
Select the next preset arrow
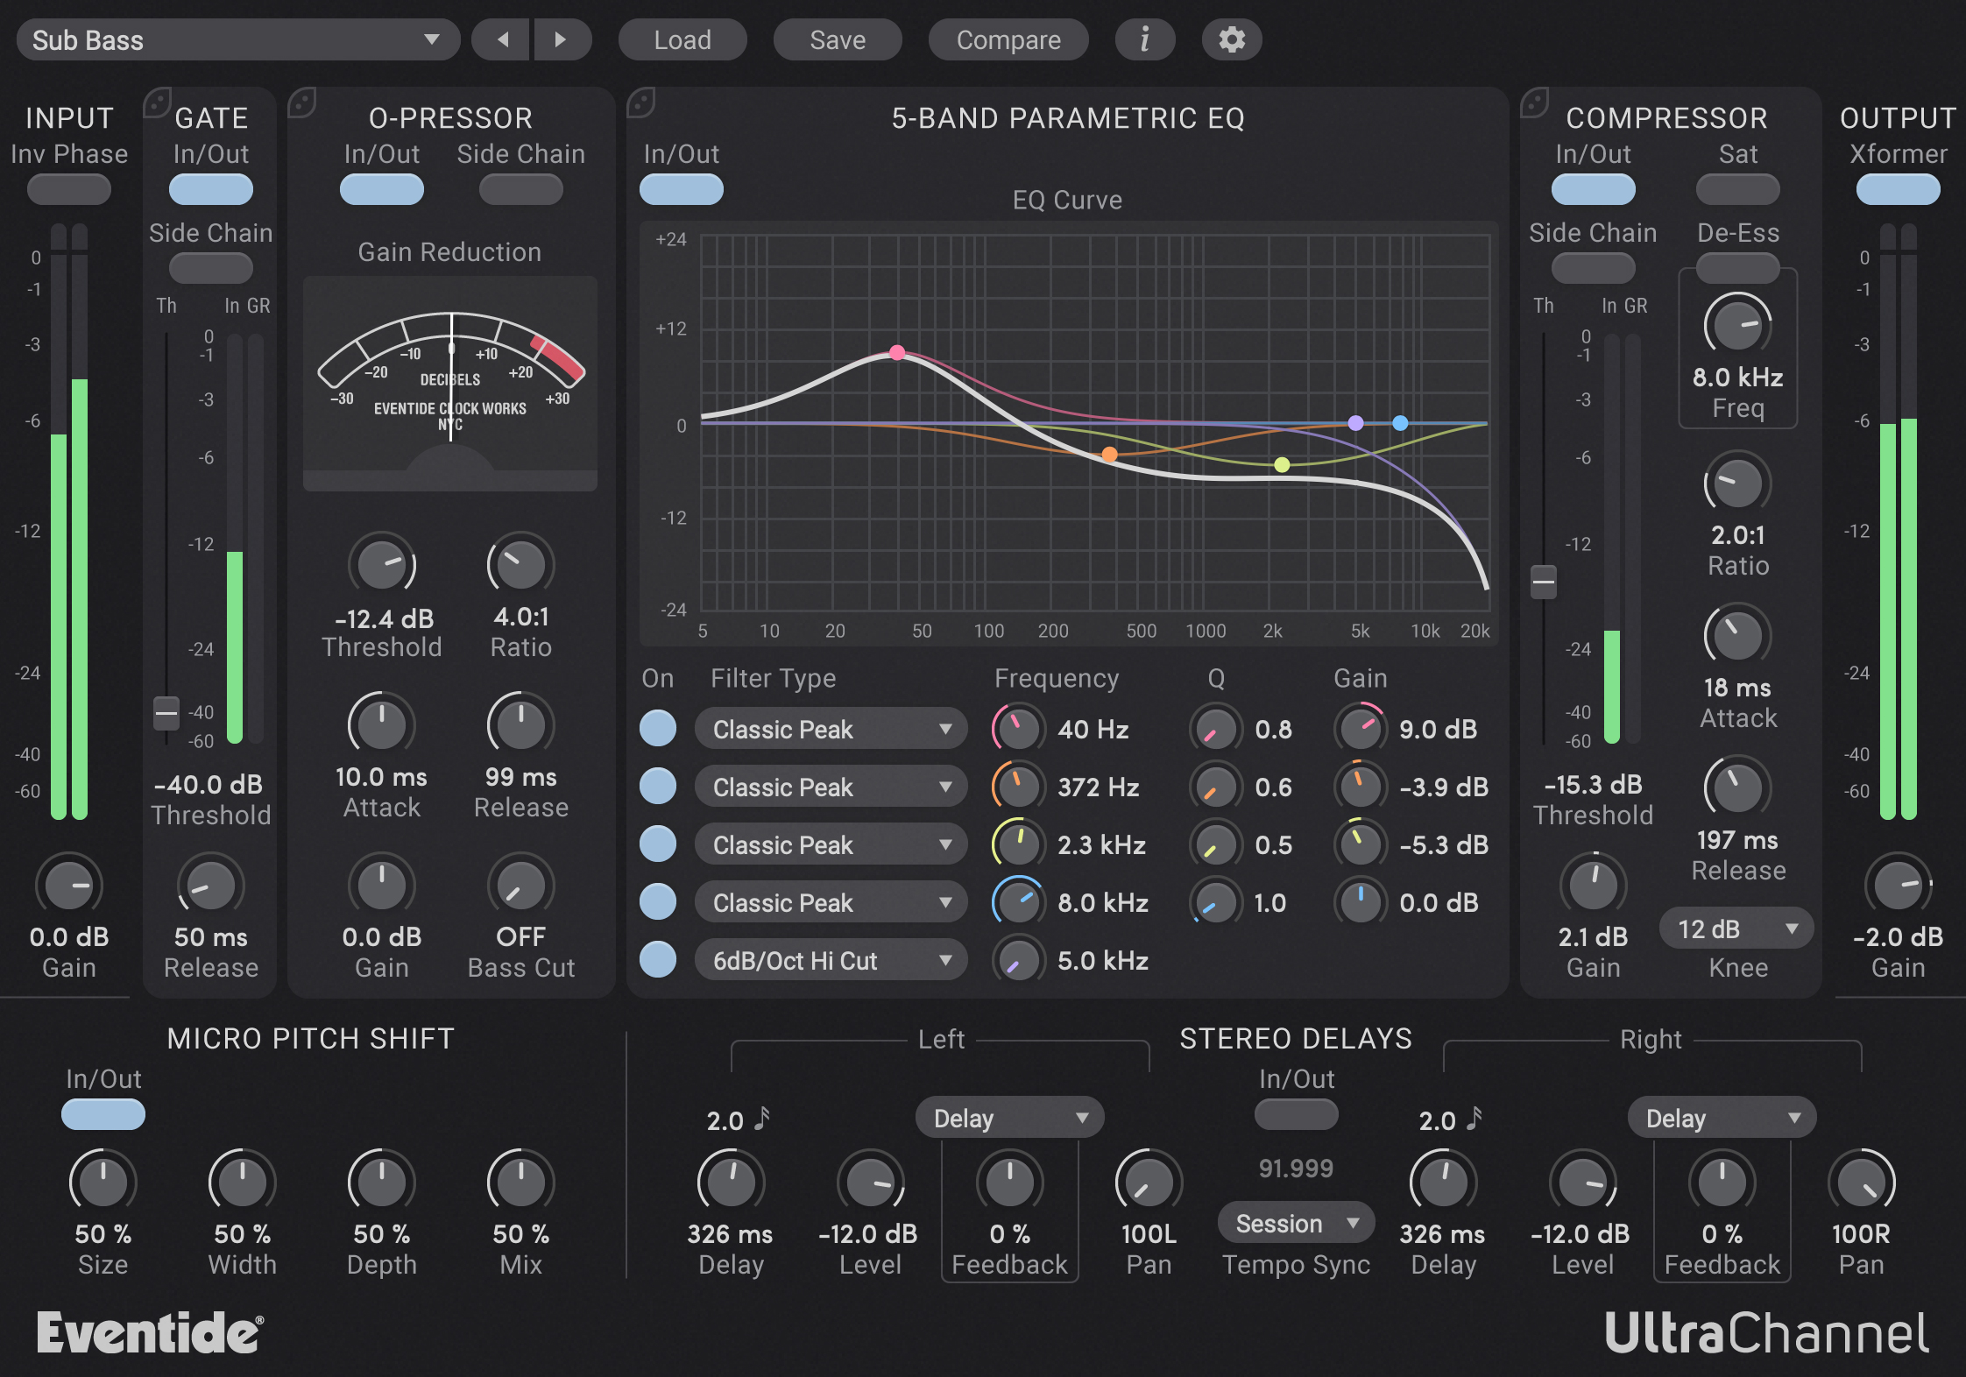563,39
